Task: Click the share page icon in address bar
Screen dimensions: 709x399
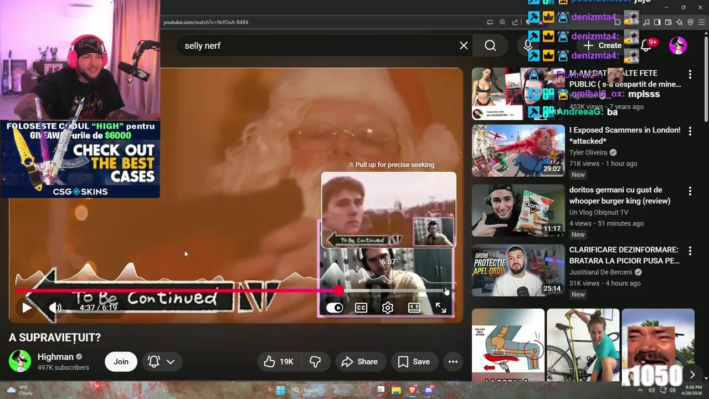Action: (515, 22)
